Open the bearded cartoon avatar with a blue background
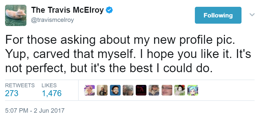Viewport: 262px width, 118px height. coord(115,90)
